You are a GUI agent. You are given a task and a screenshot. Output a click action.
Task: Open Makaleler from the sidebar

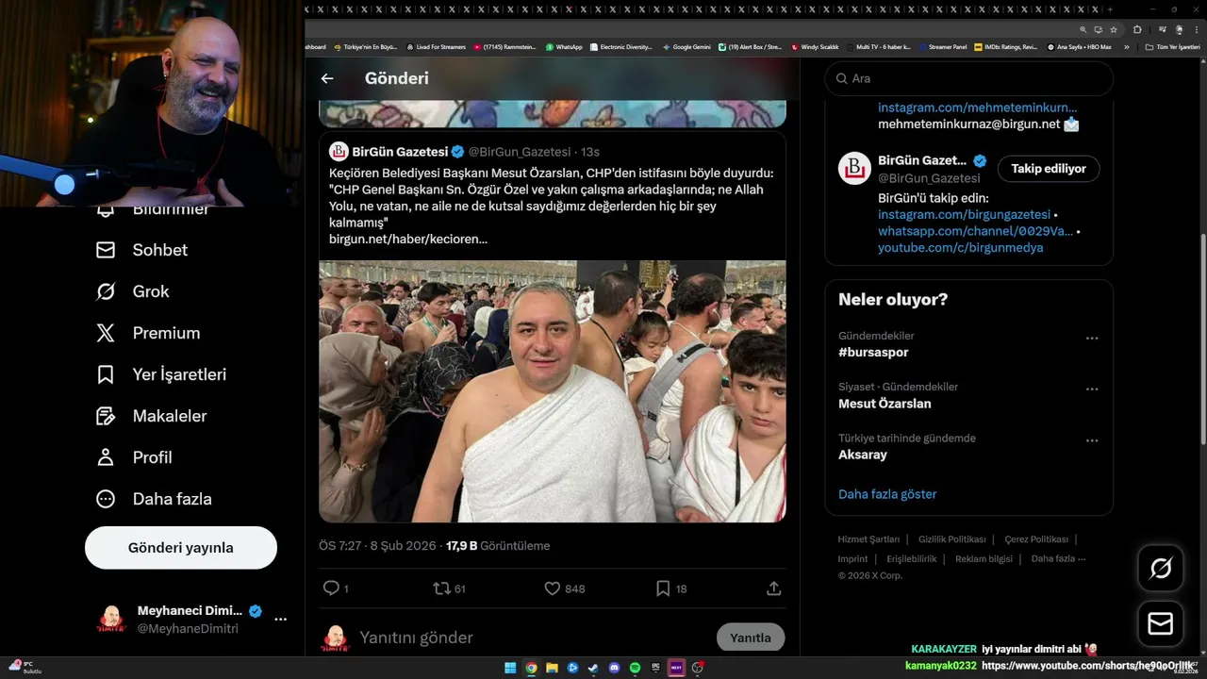[x=151, y=416]
